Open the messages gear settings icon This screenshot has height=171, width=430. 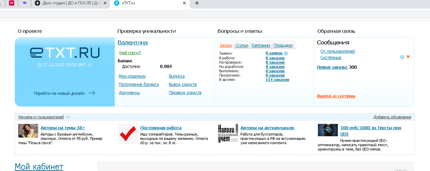[x=402, y=57]
